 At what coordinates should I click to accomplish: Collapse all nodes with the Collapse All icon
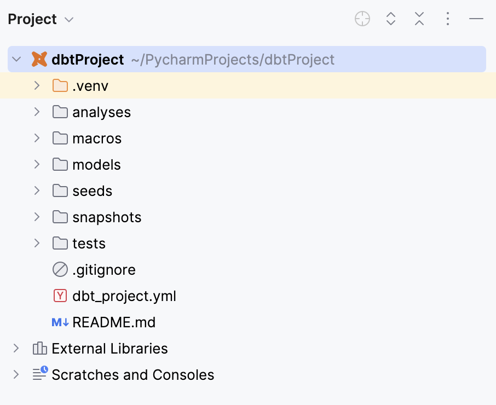pos(419,19)
